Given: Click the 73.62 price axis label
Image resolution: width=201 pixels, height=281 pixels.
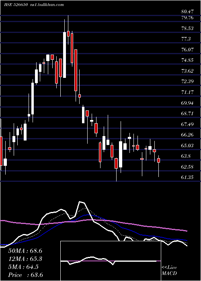Looking at the screenshot, I should coord(188,71).
